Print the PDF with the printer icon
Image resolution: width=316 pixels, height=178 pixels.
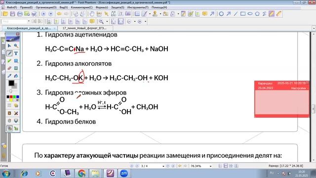(x=20, y=14)
